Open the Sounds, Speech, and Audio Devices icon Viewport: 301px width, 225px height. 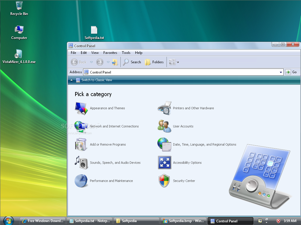(81, 163)
